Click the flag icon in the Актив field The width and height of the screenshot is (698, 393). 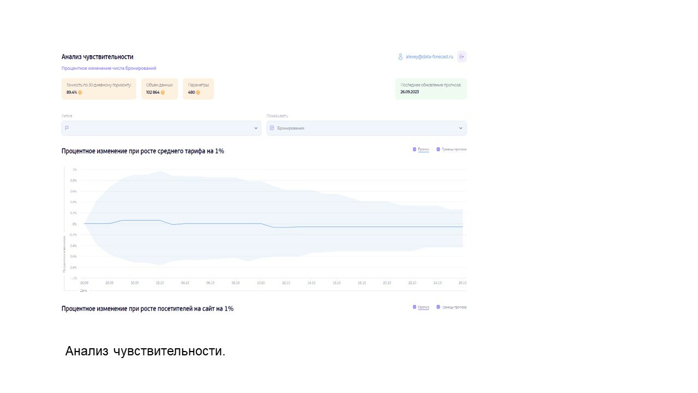67,128
